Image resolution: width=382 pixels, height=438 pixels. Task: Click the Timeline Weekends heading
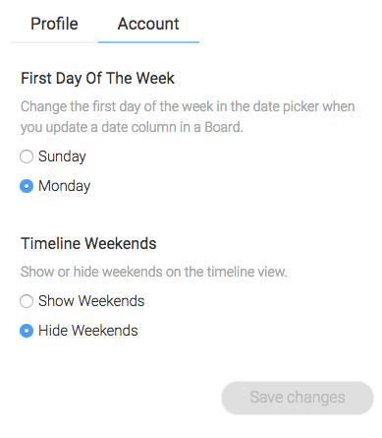click(88, 244)
